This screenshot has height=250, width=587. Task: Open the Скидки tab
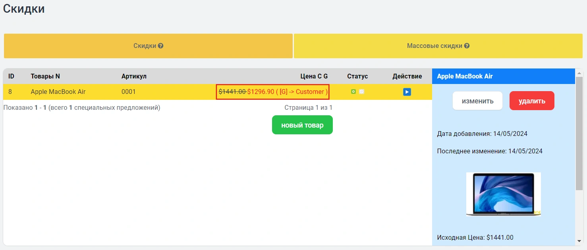coord(145,46)
